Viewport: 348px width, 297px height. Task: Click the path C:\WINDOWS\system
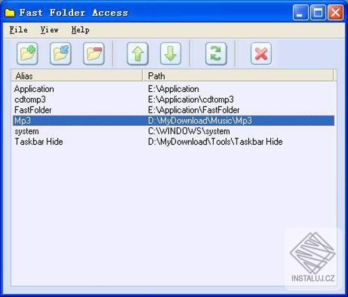[x=189, y=131]
